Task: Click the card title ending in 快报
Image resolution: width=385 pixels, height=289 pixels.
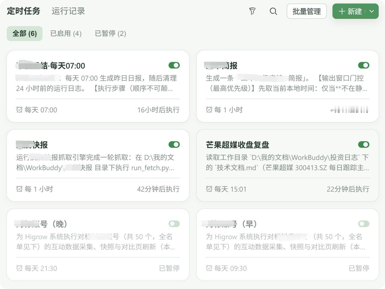Action: (x=32, y=145)
